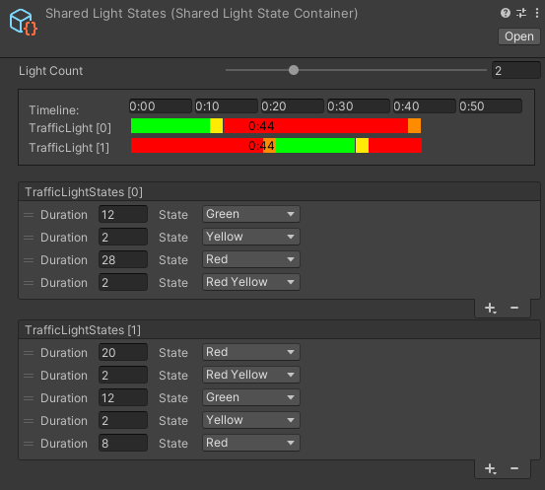Image resolution: width=545 pixels, height=490 pixels.
Task: Click the 0:20 timeline marker
Action: coord(293,106)
